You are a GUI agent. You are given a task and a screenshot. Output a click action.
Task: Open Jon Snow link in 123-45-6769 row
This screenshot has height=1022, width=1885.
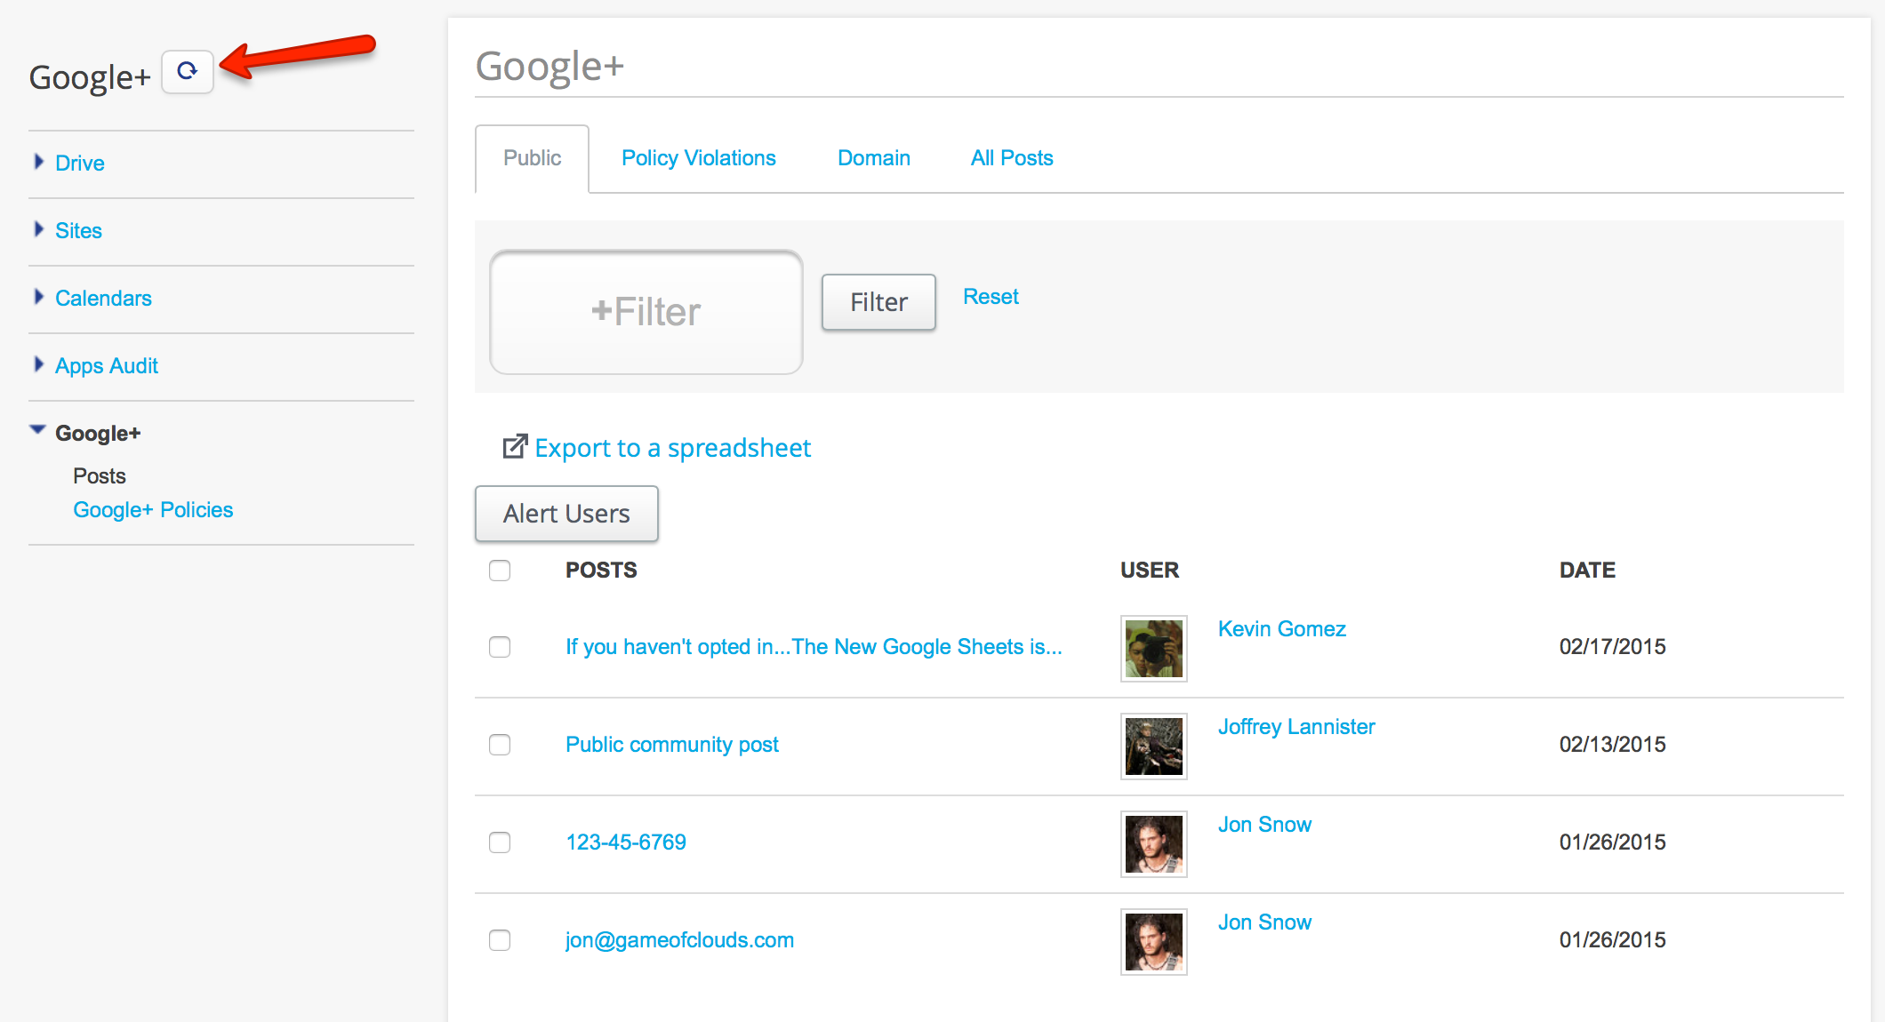(1264, 825)
